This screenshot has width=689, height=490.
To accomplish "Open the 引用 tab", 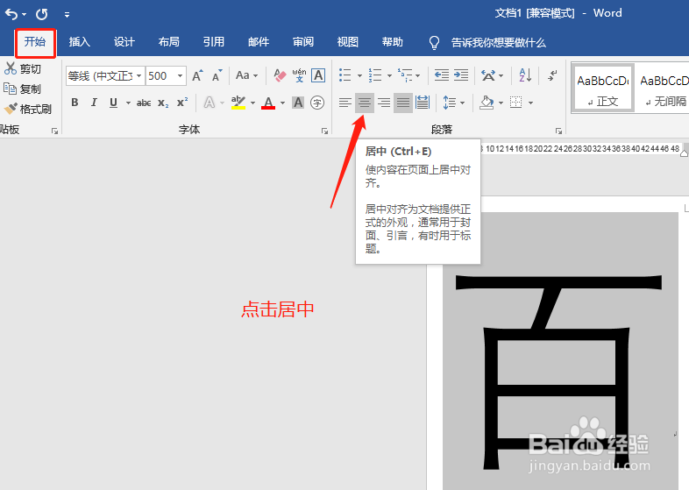I will 214,42.
